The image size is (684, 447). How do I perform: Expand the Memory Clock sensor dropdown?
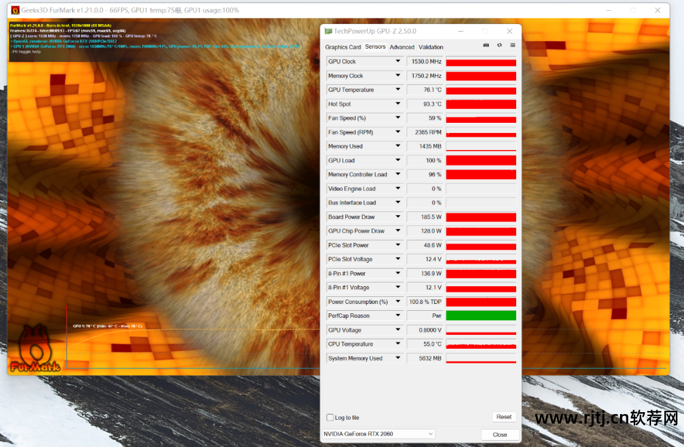tap(398, 75)
